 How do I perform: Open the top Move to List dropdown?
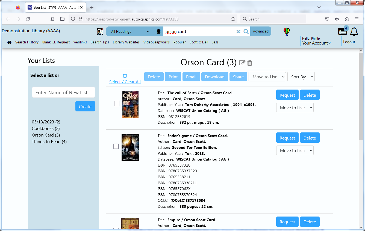[x=267, y=77]
